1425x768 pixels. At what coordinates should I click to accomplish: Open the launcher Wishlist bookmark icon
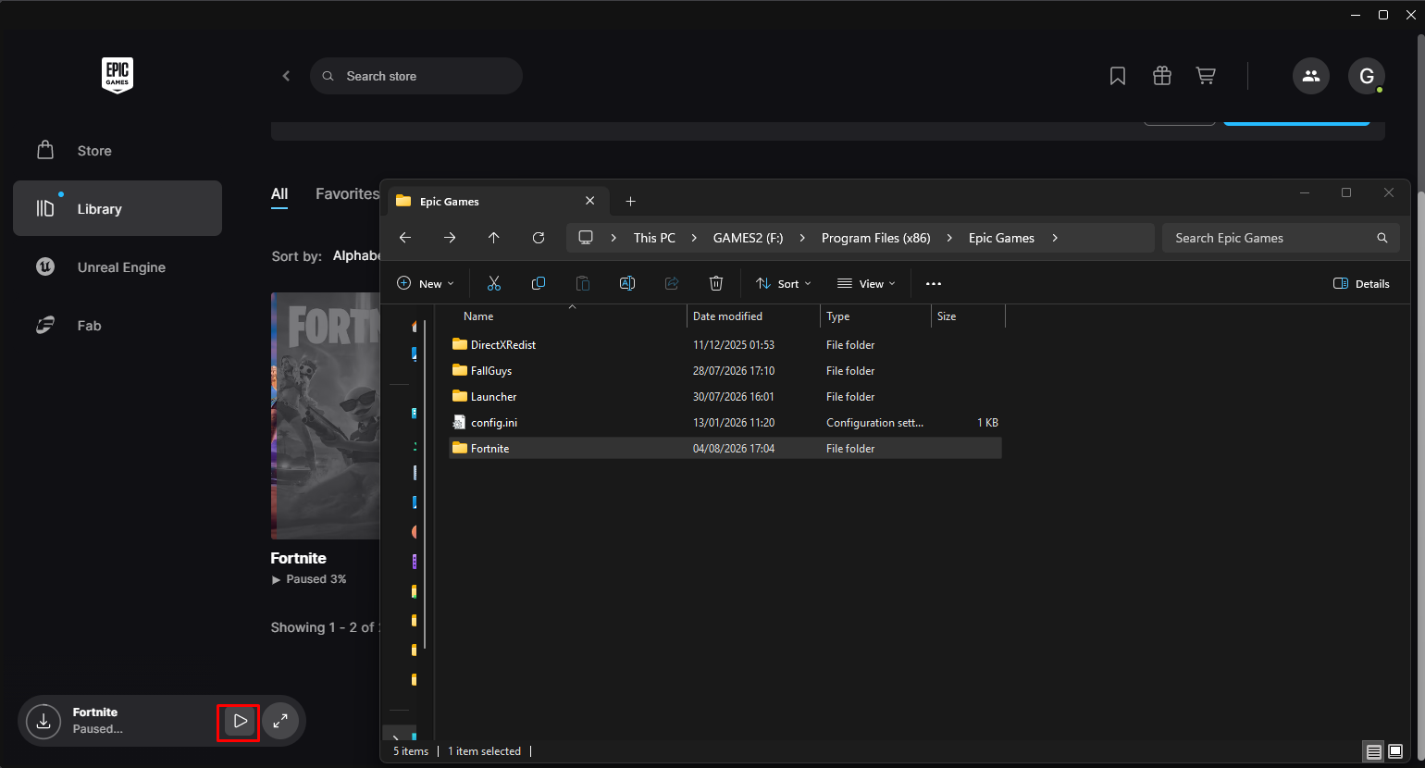point(1118,76)
